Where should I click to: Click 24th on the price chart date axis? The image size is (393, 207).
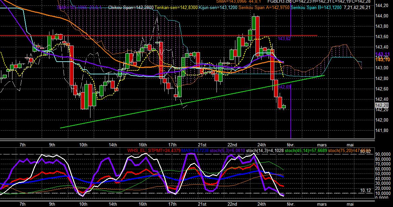[x=262, y=145]
